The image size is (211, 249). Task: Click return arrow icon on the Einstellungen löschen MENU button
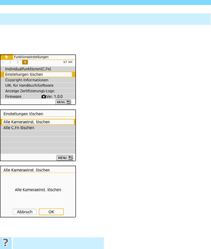70,158
